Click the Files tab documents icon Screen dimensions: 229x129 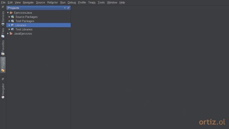click(x=3, y=36)
